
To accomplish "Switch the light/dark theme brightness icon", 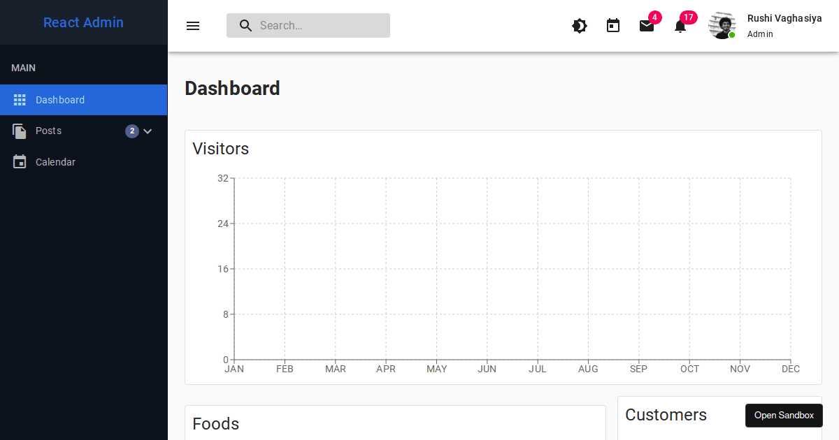I will [580, 26].
